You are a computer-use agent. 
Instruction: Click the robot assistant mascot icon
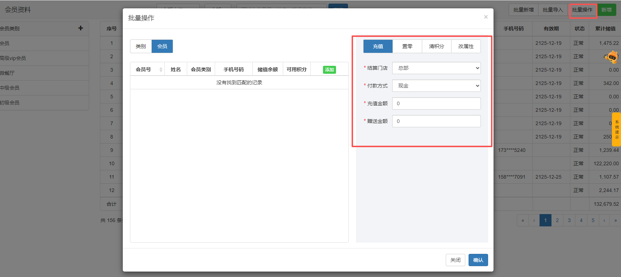611,57
